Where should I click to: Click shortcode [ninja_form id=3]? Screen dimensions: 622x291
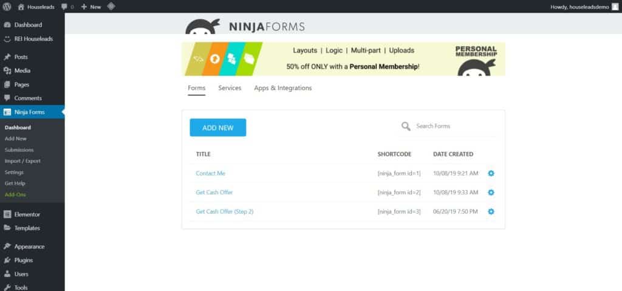[x=399, y=211]
